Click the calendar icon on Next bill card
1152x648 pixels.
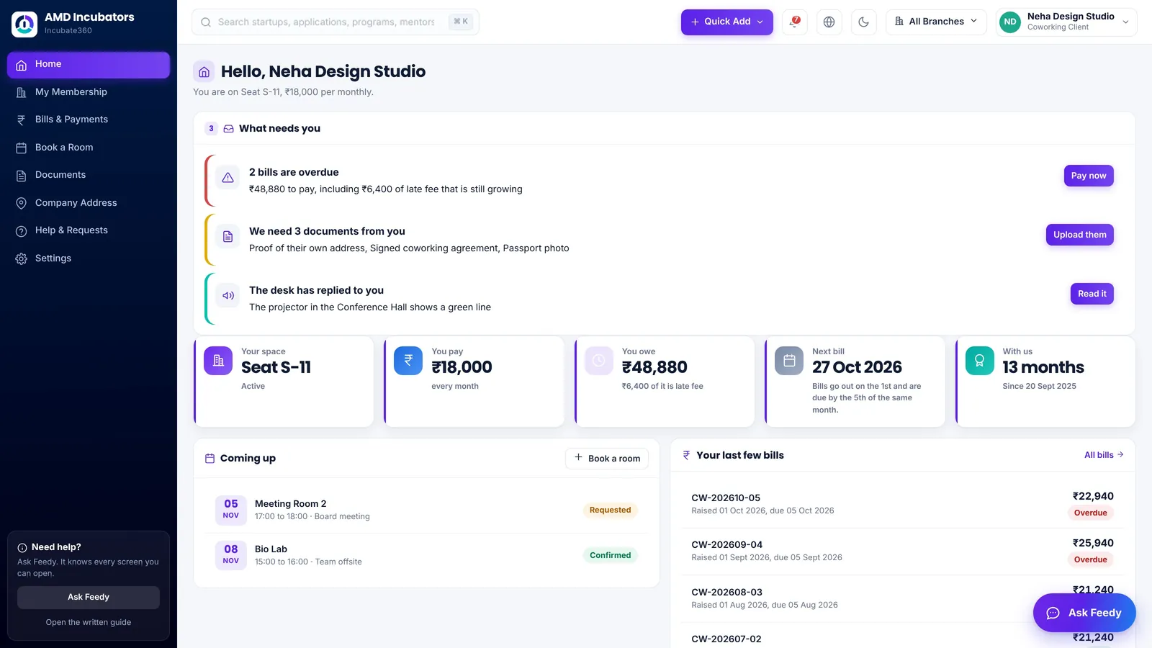pyautogui.click(x=789, y=361)
